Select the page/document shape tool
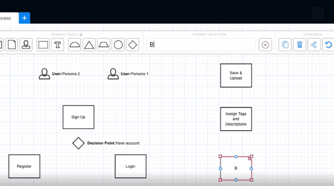This screenshot has width=334, height=186. pos(12,45)
